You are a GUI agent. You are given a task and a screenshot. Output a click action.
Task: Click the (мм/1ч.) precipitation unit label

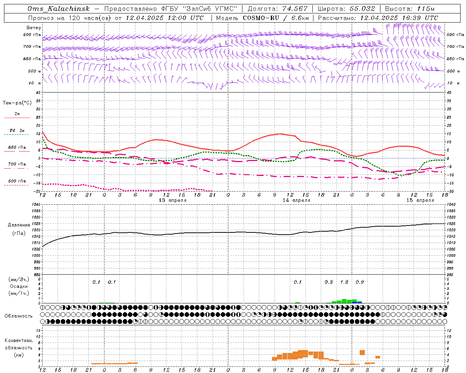pyautogui.click(x=19, y=293)
